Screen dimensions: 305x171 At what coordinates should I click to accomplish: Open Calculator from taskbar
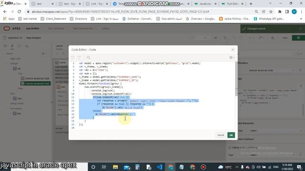(x=137, y=167)
